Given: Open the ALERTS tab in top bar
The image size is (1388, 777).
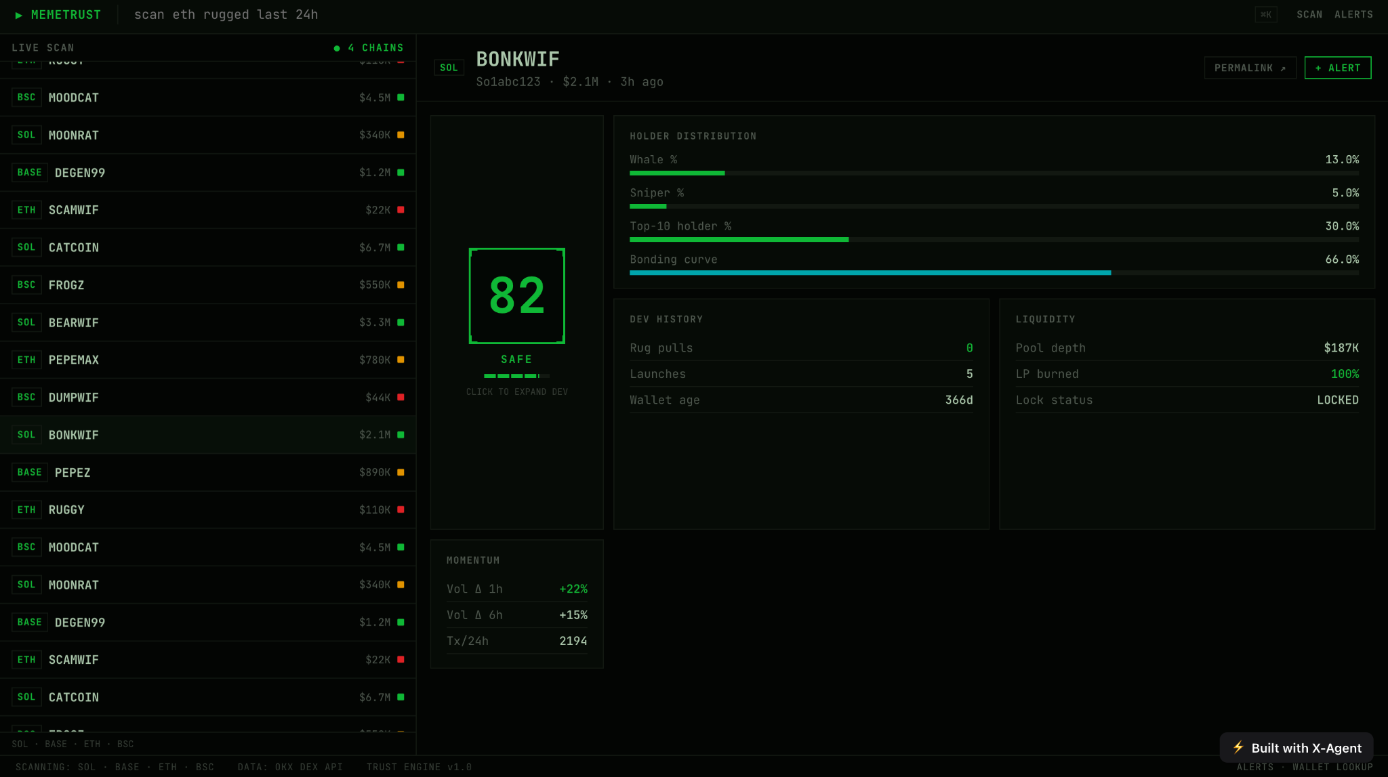Looking at the screenshot, I should click(x=1353, y=14).
